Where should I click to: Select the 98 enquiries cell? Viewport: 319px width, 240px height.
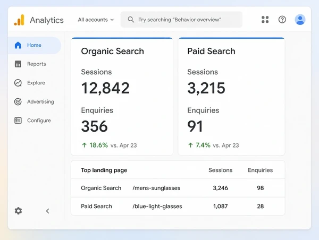click(x=260, y=188)
